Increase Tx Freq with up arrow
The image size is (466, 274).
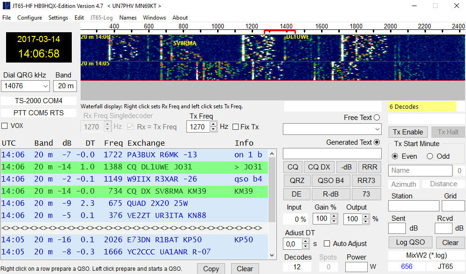pyautogui.click(x=213, y=124)
